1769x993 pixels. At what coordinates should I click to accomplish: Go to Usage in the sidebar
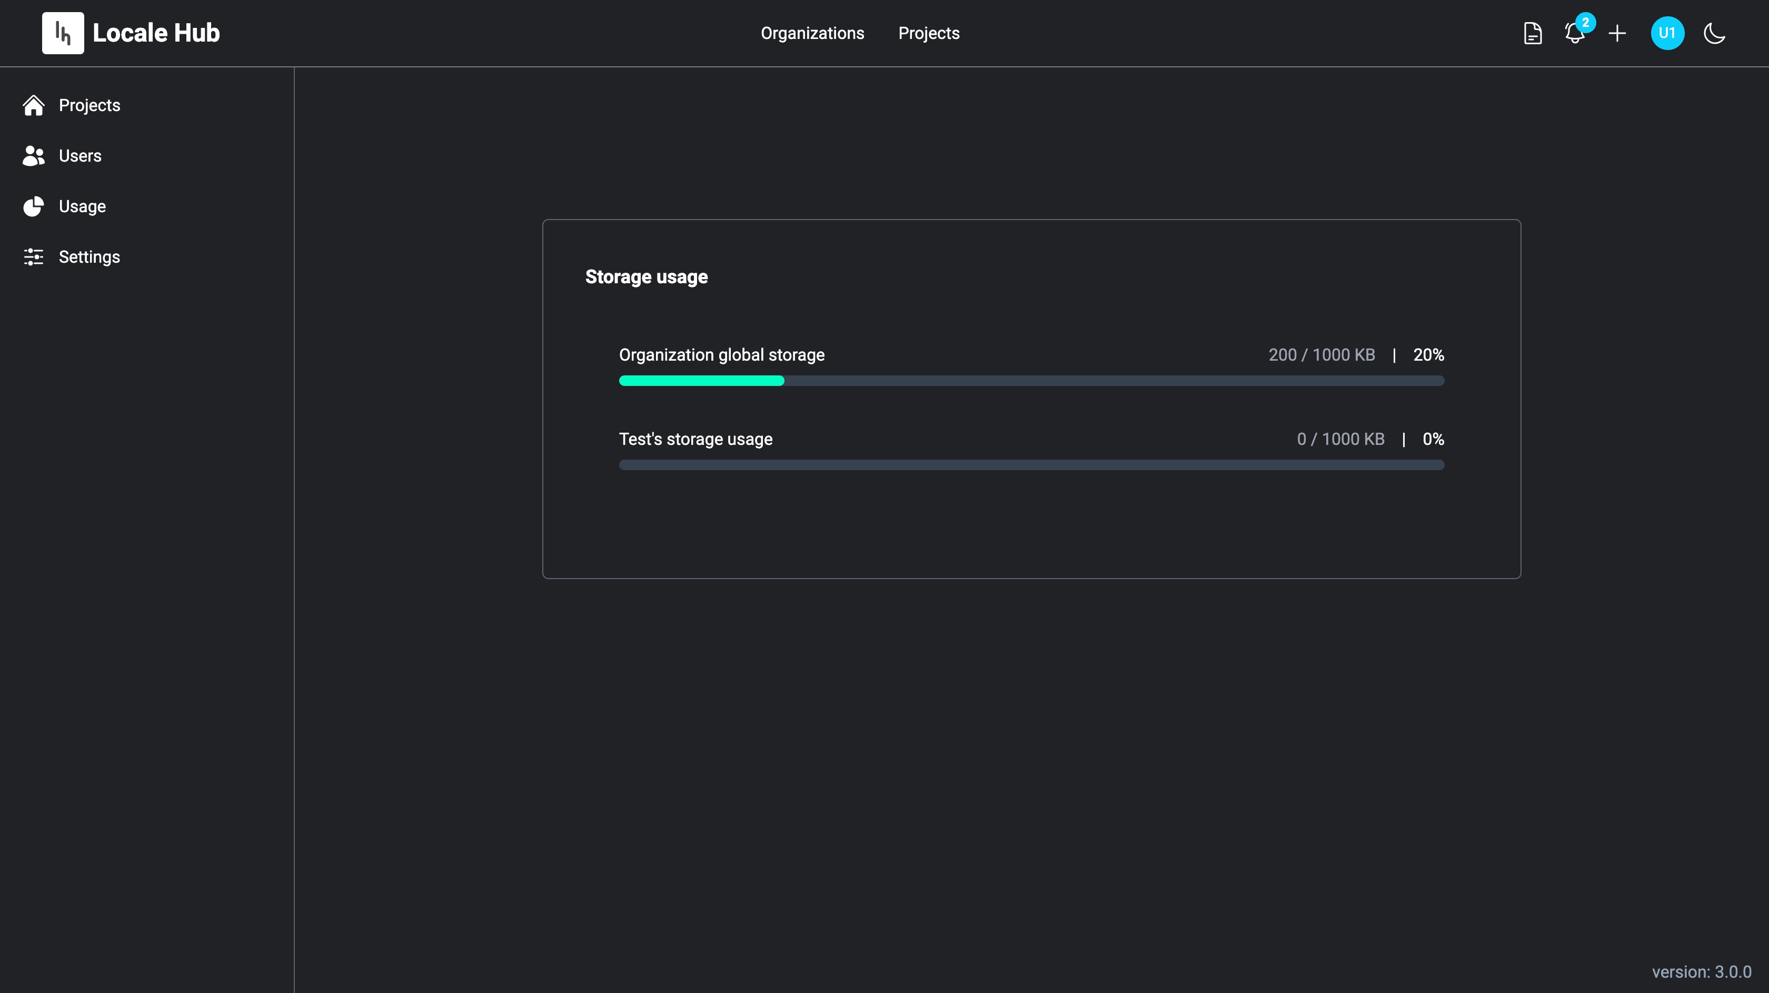82,206
